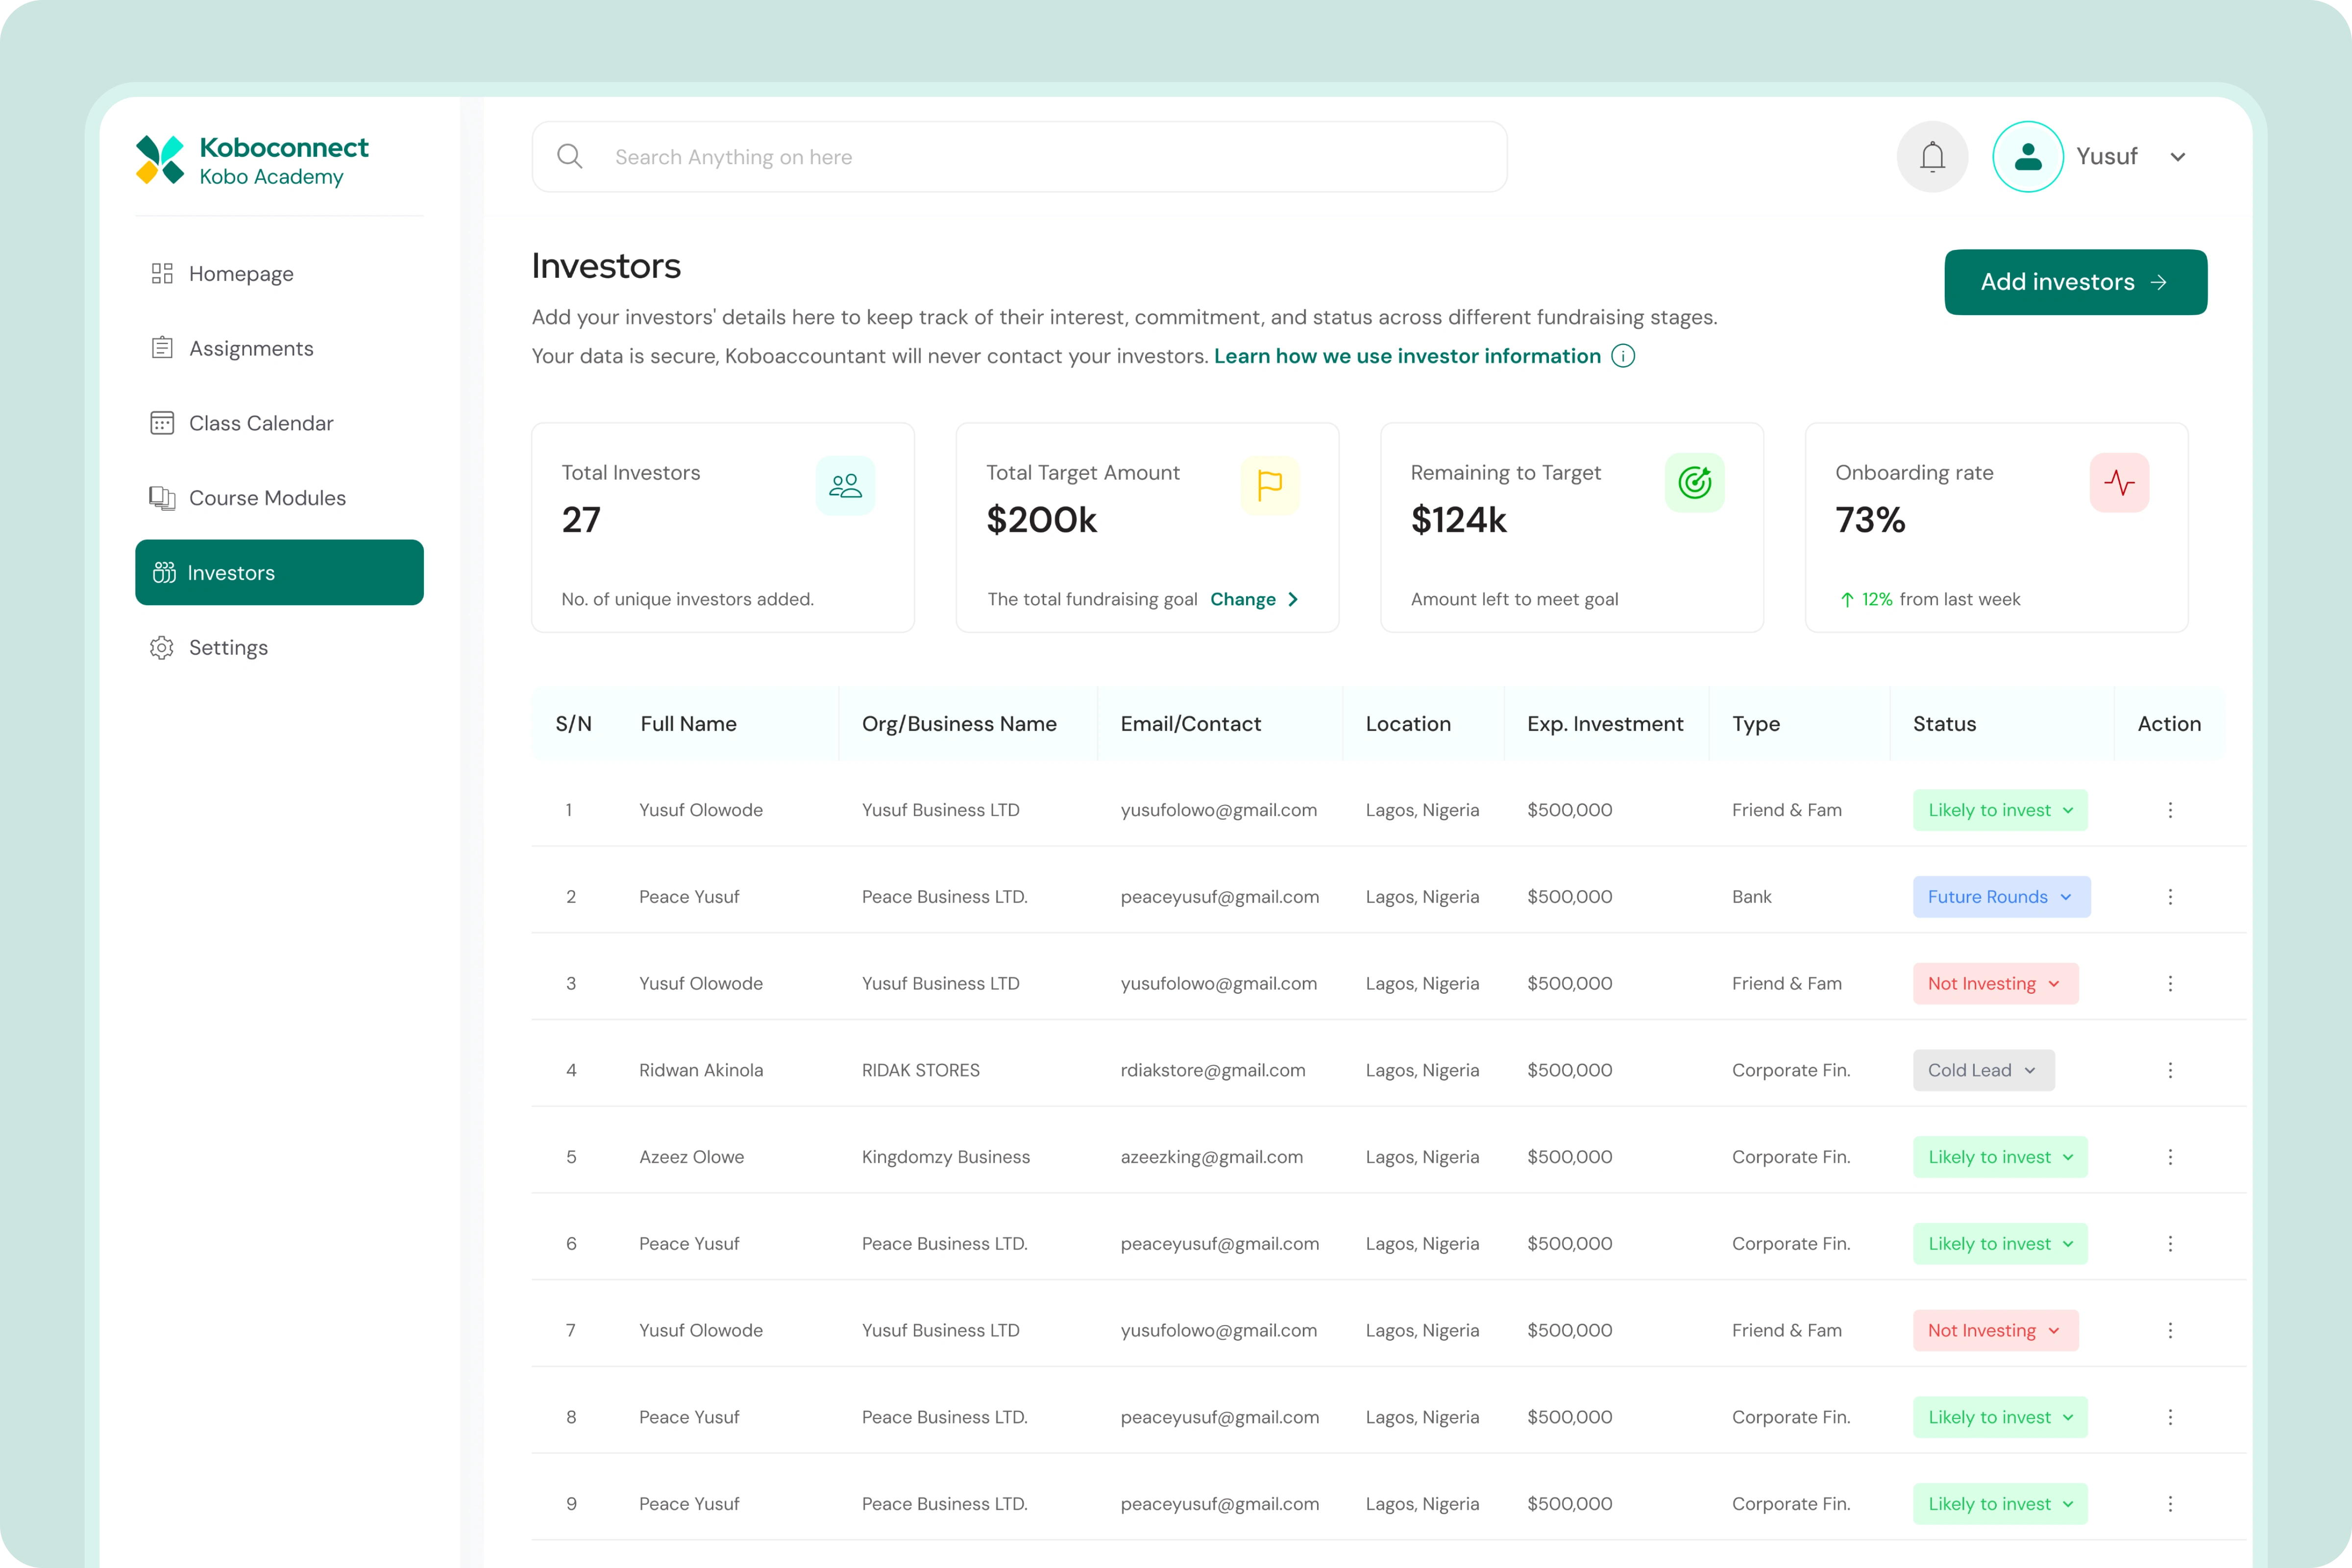Open the action menu for row 1
Image resolution: width=2352 pixels, height=1568 pixels.
[x=2169, y=810]
